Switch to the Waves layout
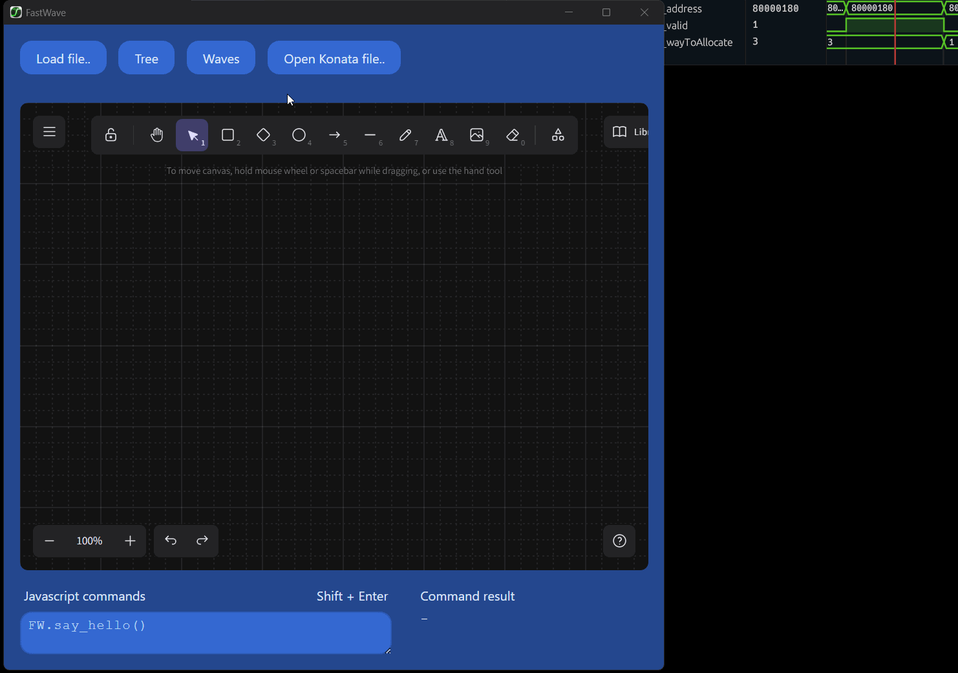Viewport: 958px width, 673px height. tap(221, 58)
